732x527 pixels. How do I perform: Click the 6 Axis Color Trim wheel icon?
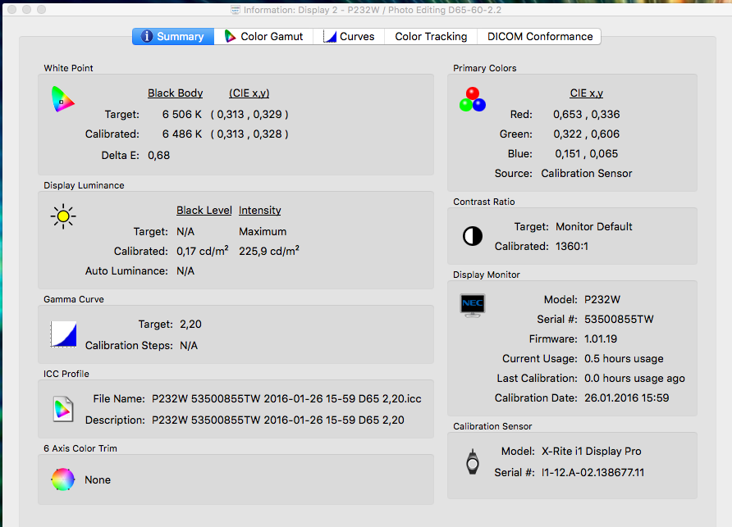click(62, 479)
